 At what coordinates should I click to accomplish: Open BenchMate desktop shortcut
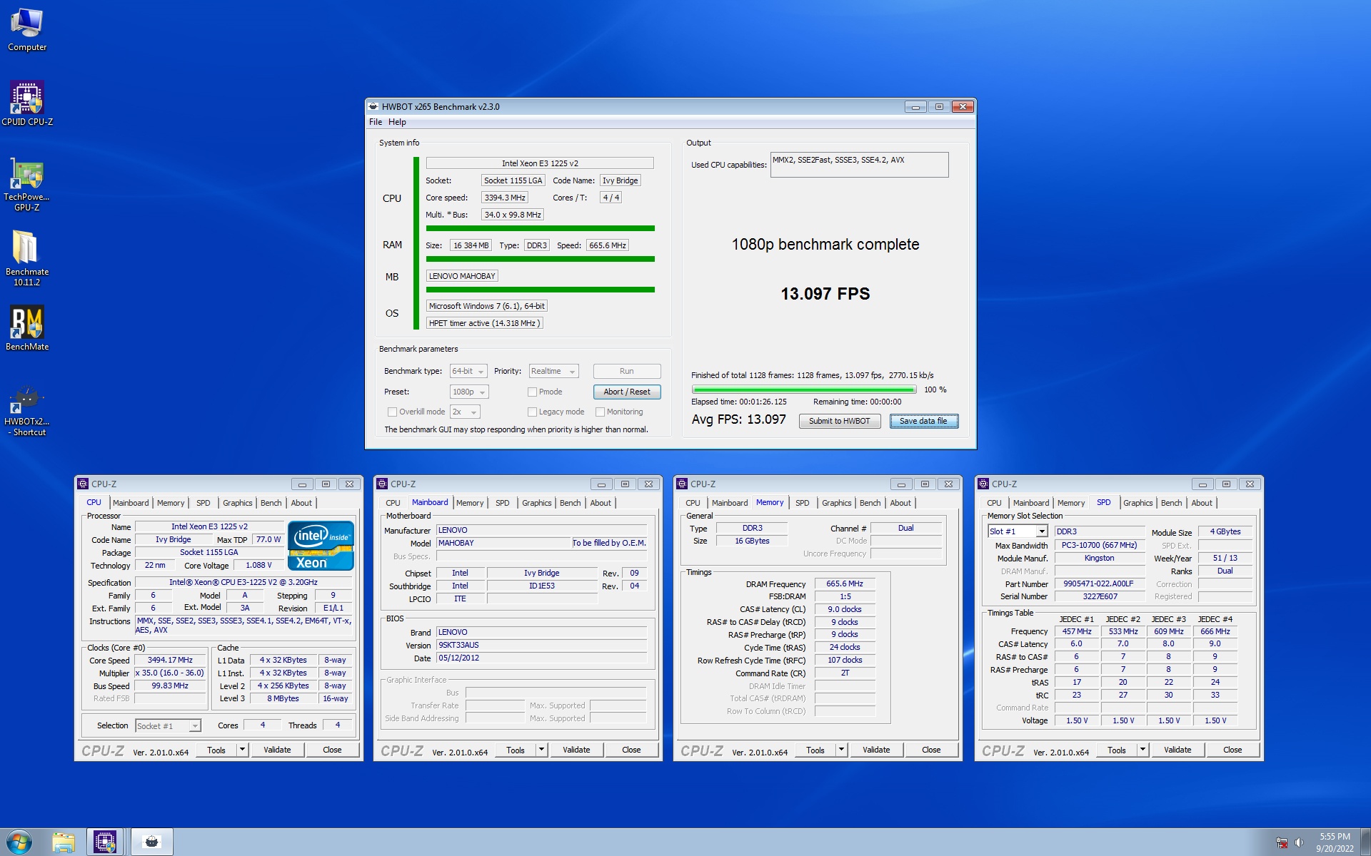tap(27, 328)
